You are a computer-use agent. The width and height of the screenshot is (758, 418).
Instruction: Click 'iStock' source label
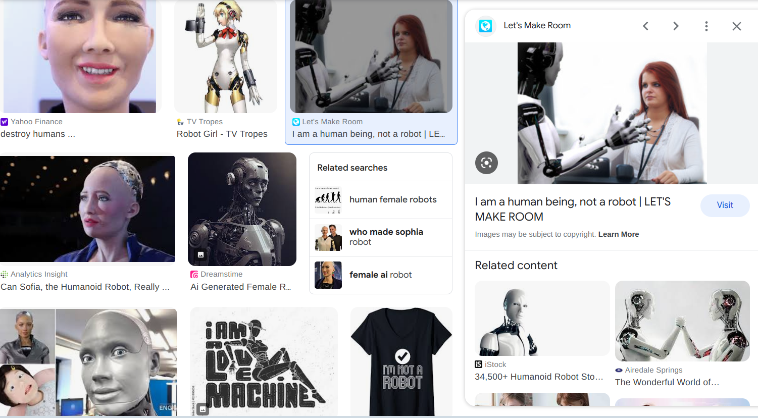[495, 364]
